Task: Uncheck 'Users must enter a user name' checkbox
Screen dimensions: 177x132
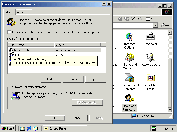Action: point(9,32)
